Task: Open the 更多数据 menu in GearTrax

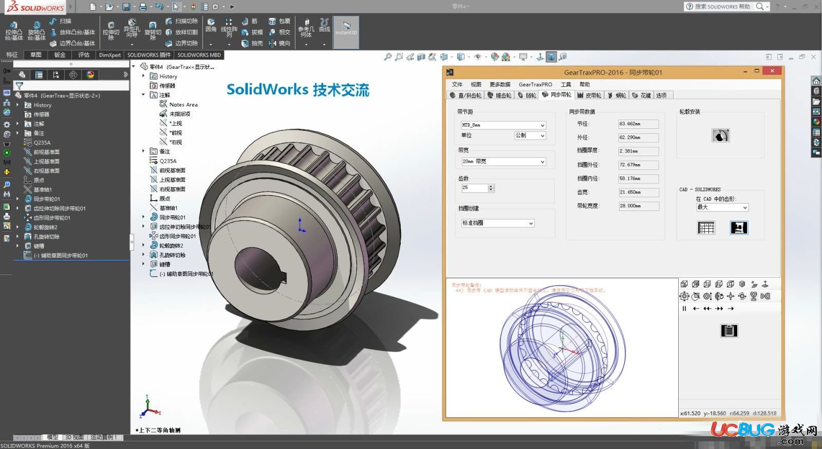Action: click(500, 84)
